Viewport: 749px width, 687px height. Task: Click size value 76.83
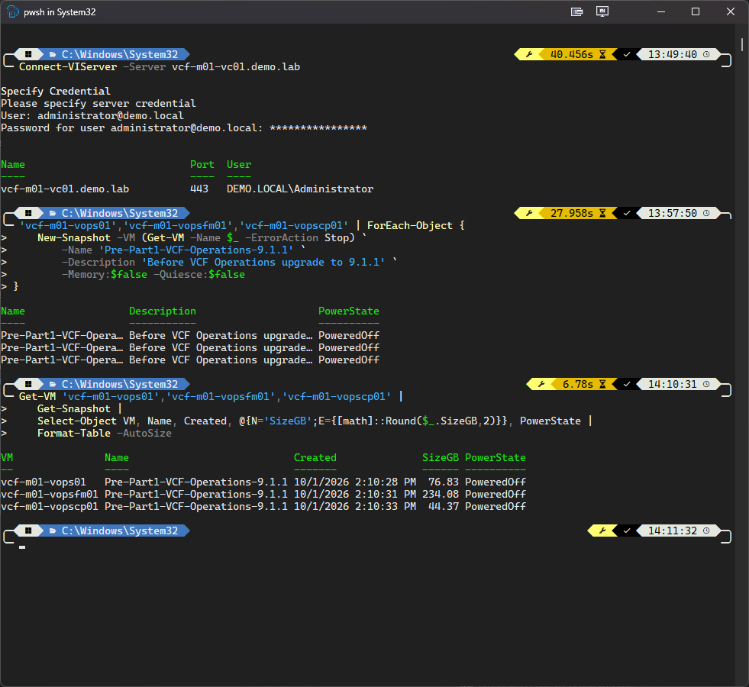tap(444, 482)
